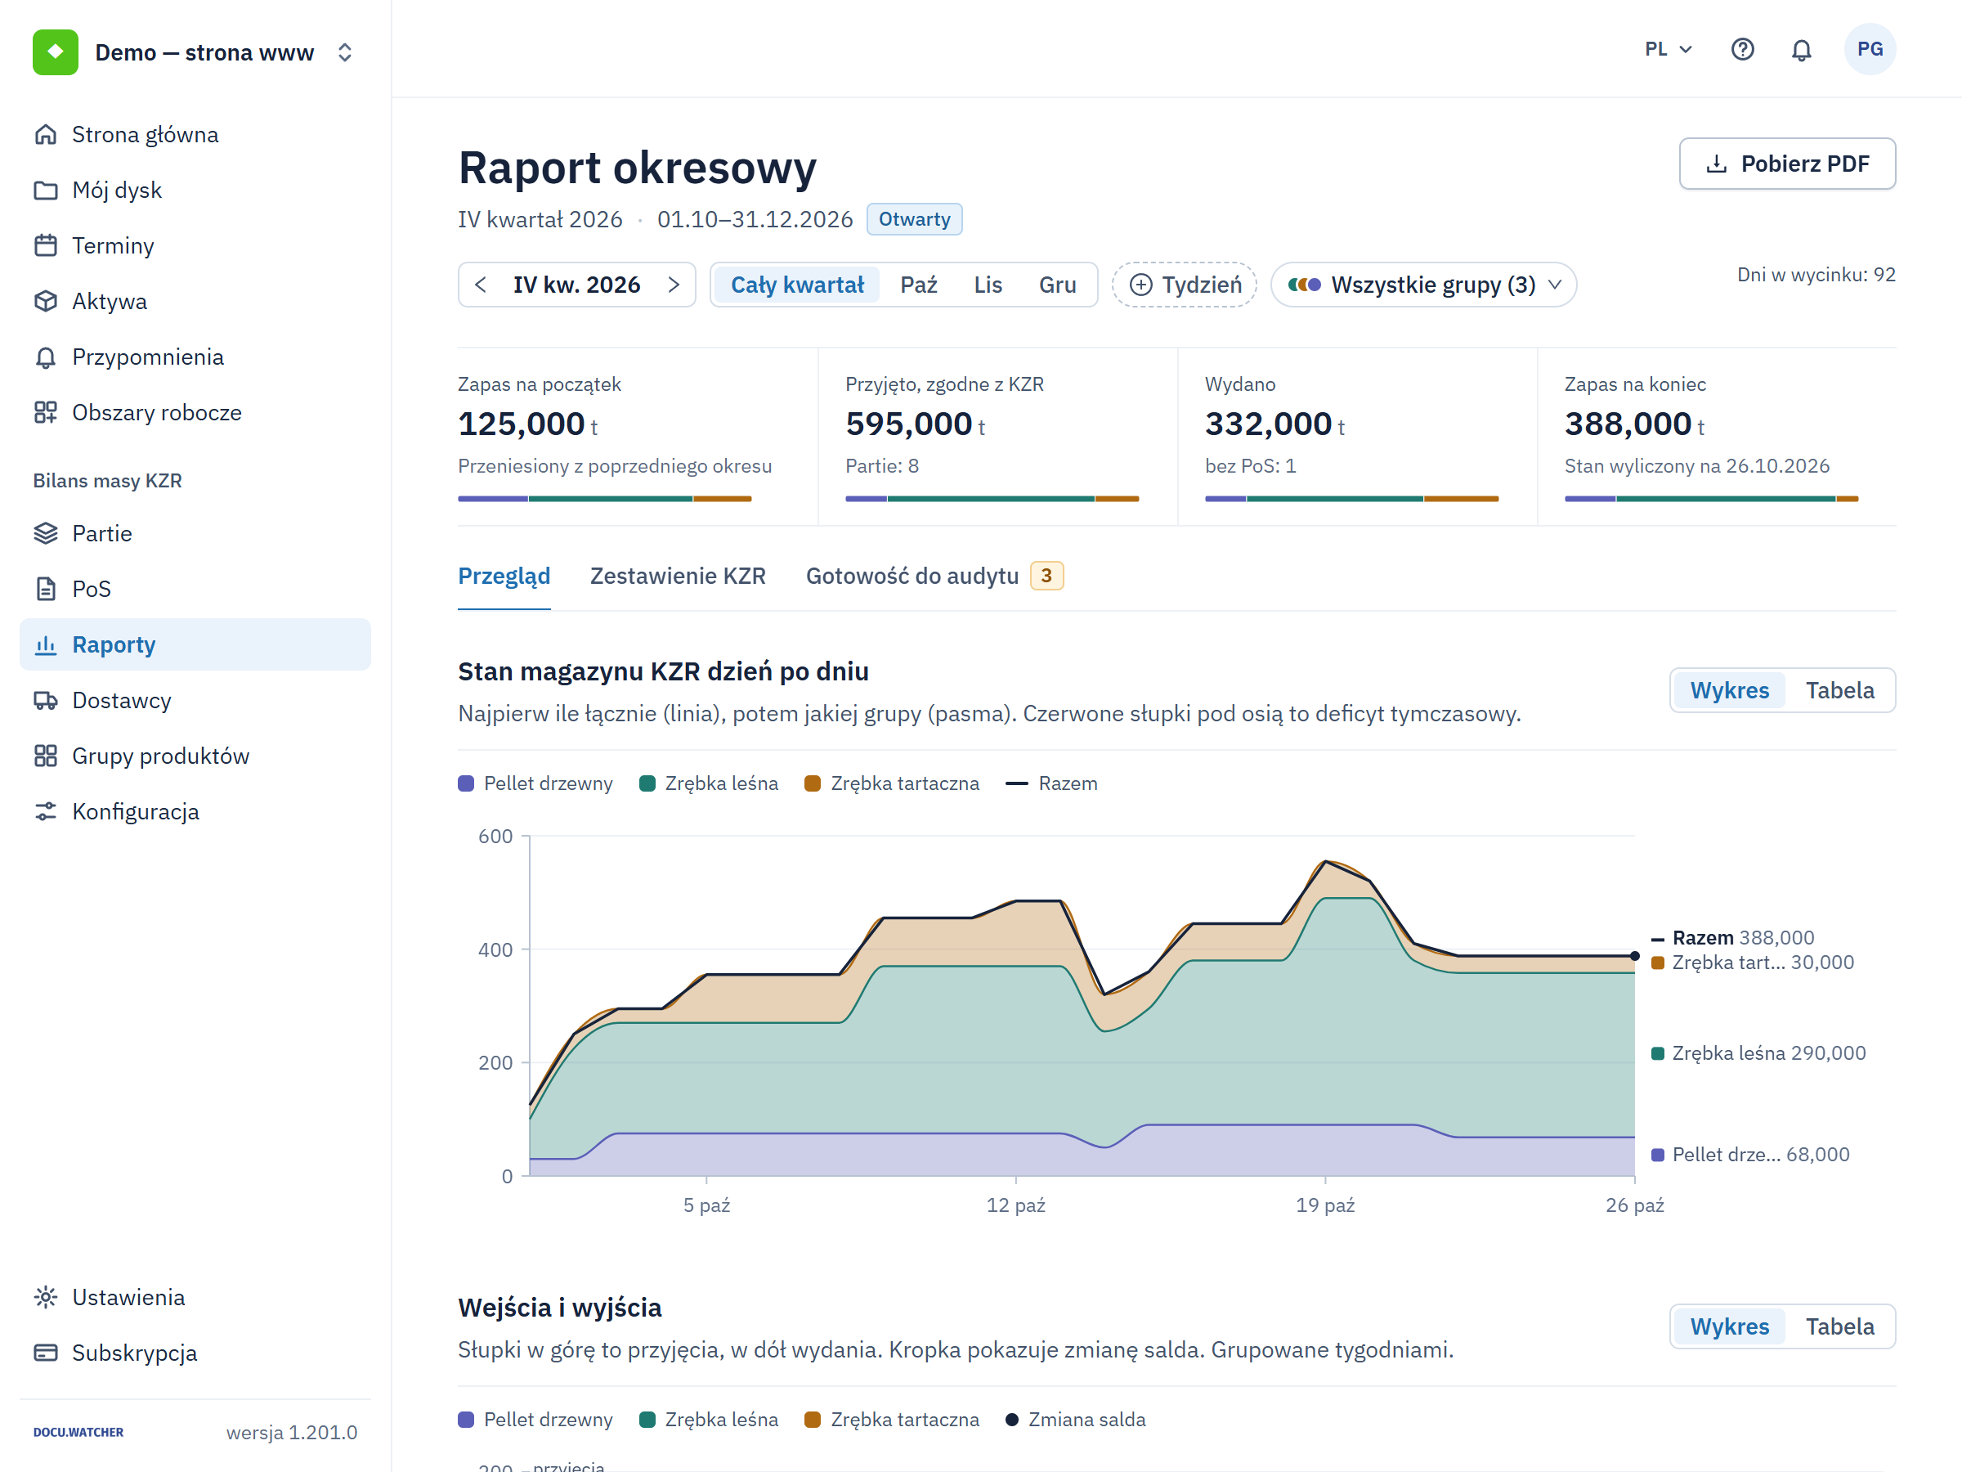This screenshot has height=1472, width=1962.
Task: Click the Otwarty status badge
Action: click(915, 219)
